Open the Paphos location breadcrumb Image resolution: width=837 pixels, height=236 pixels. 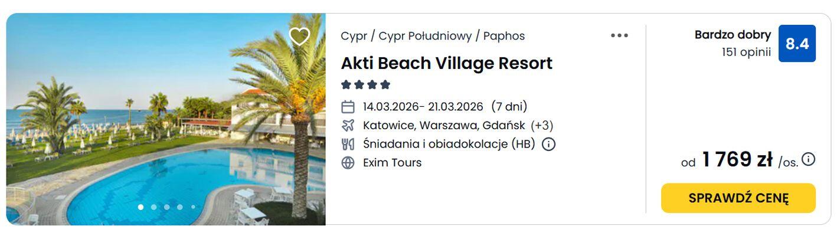(503, 36)
